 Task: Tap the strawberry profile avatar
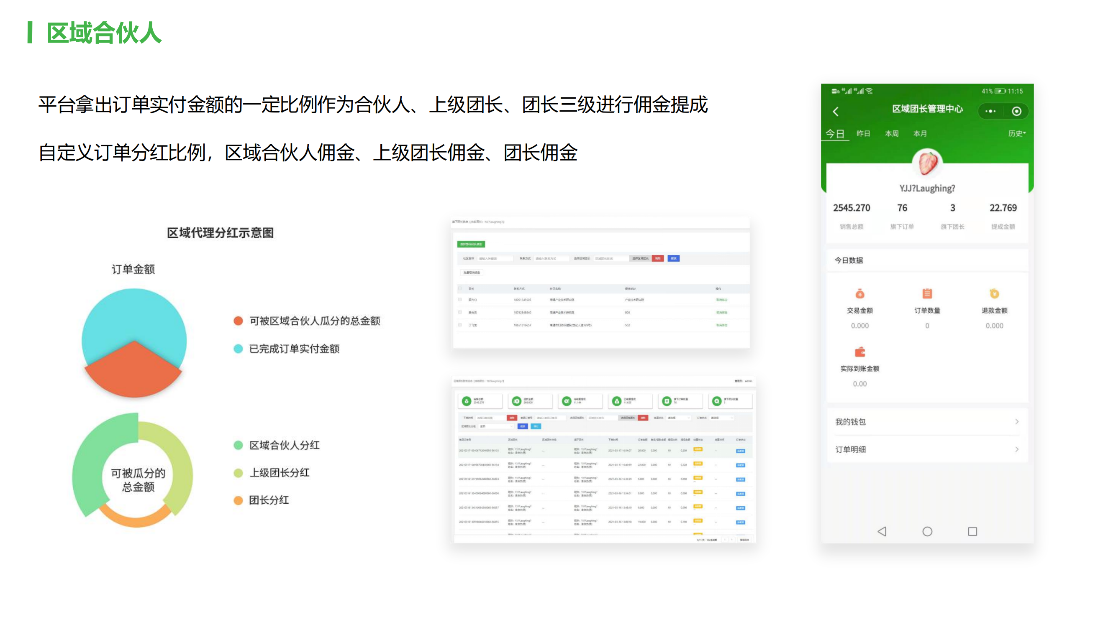tap(927, 163)
